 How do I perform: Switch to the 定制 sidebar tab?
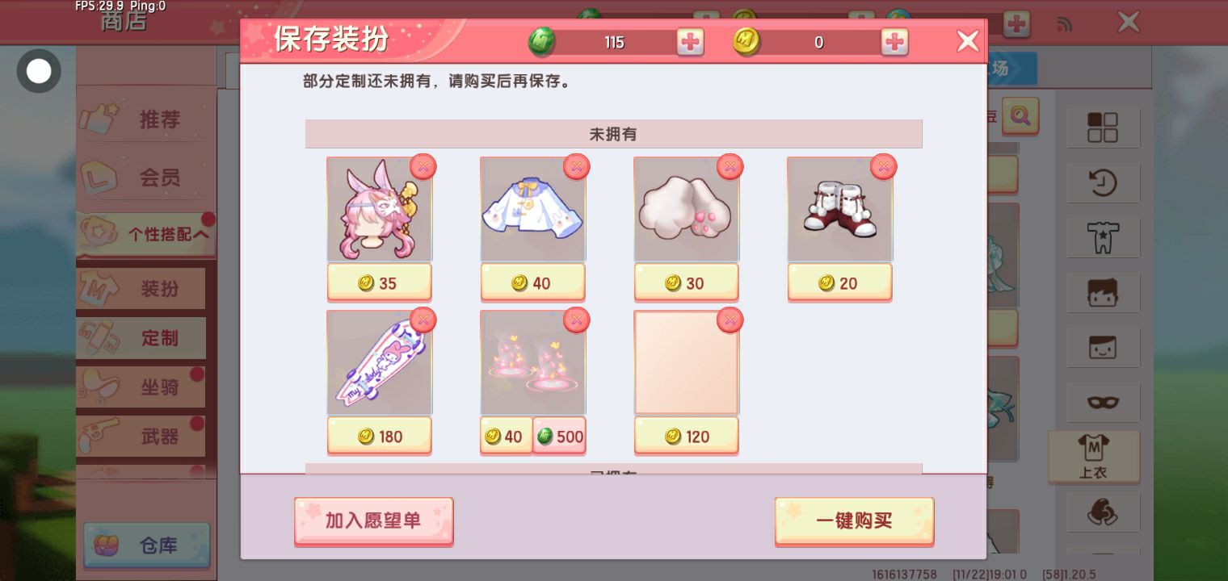(x=141, y=338)
